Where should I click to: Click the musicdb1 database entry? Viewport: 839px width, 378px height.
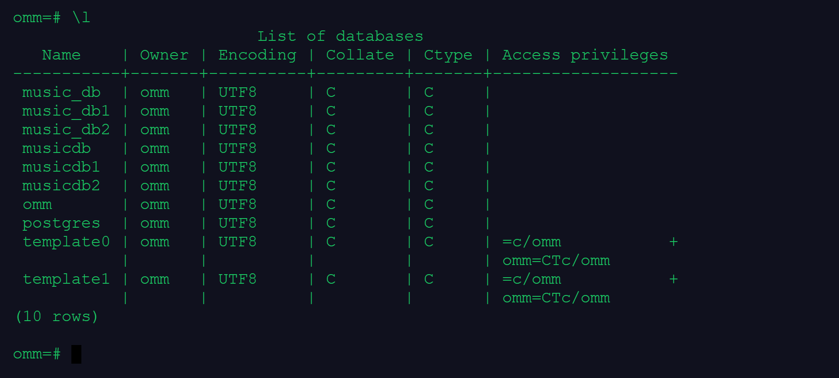[x=61, y=167]
